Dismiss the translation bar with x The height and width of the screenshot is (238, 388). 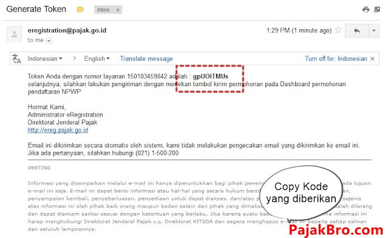click(x=372, y=59)
